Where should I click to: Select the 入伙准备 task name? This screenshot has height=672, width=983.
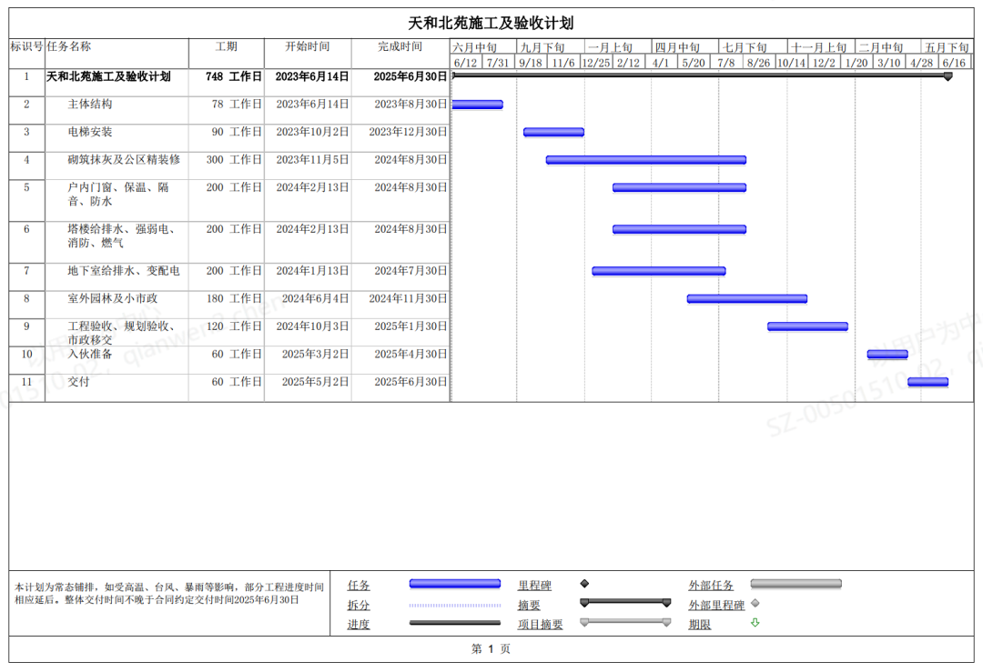pos(89,354)
